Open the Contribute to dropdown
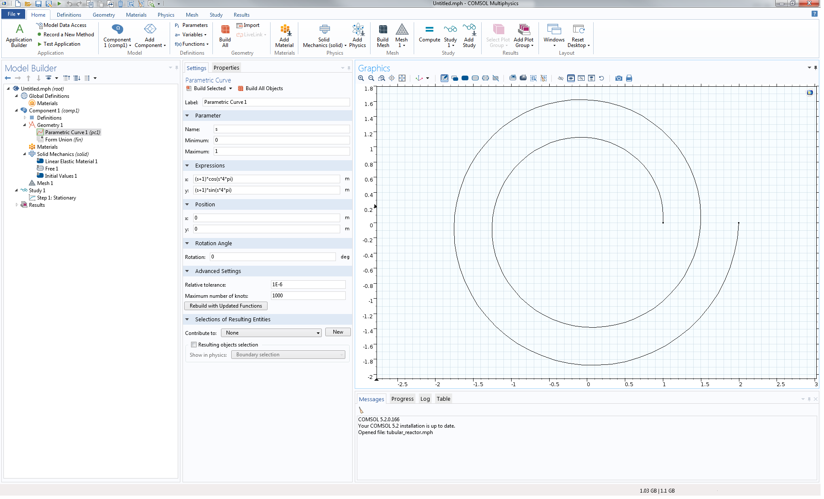This screenshot has width=824, height=499. coord(271,333)
